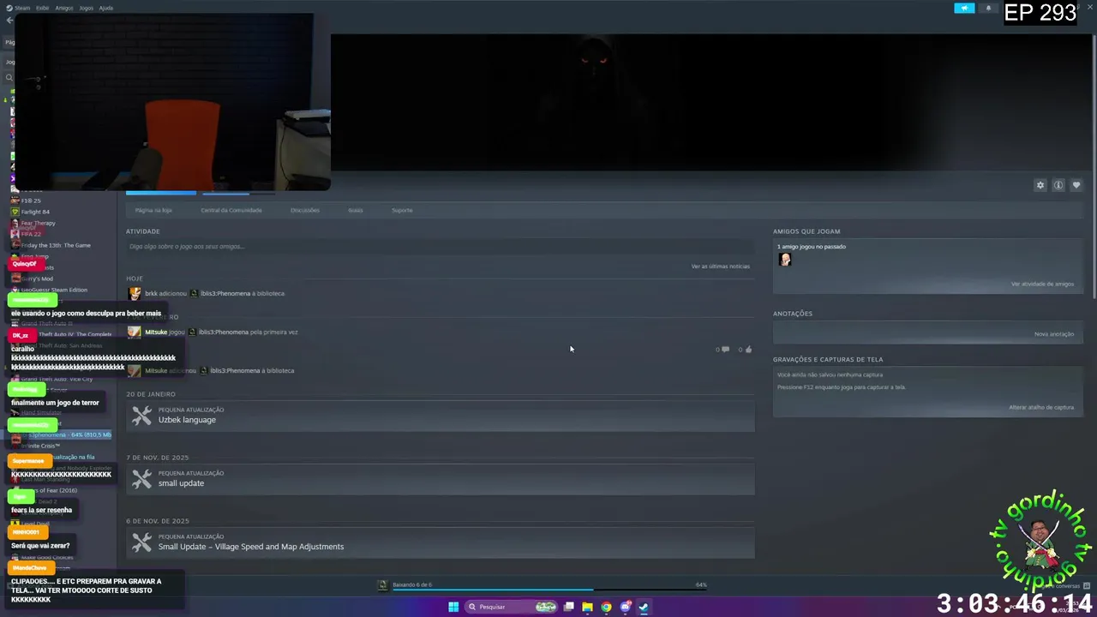Focus the activity comment input field

coord(440,246)
